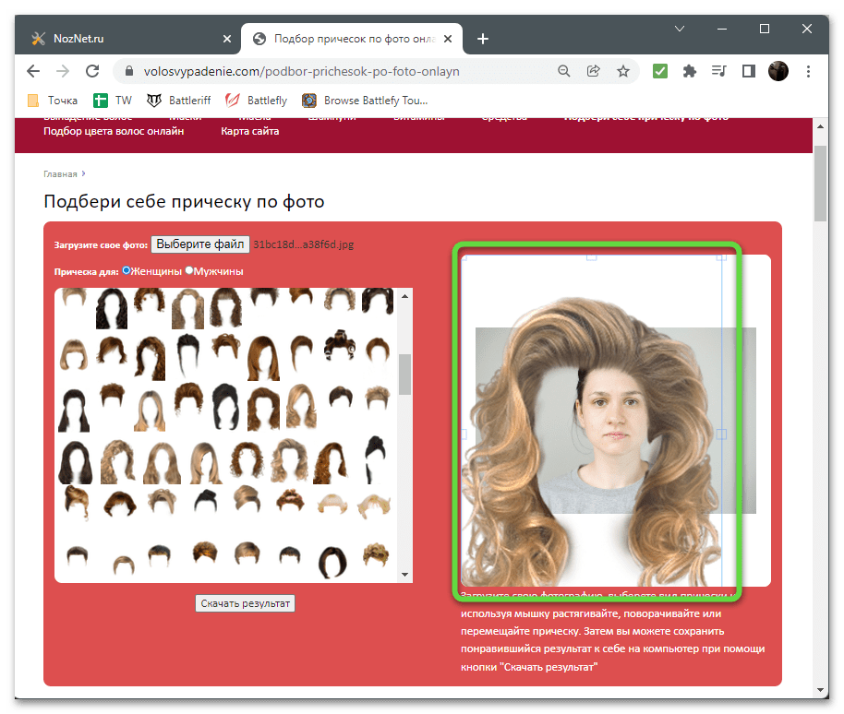The height and width of the screenshot is (714, 844).
Task: Click the Выберите файл button
Action: pos(199,244)
